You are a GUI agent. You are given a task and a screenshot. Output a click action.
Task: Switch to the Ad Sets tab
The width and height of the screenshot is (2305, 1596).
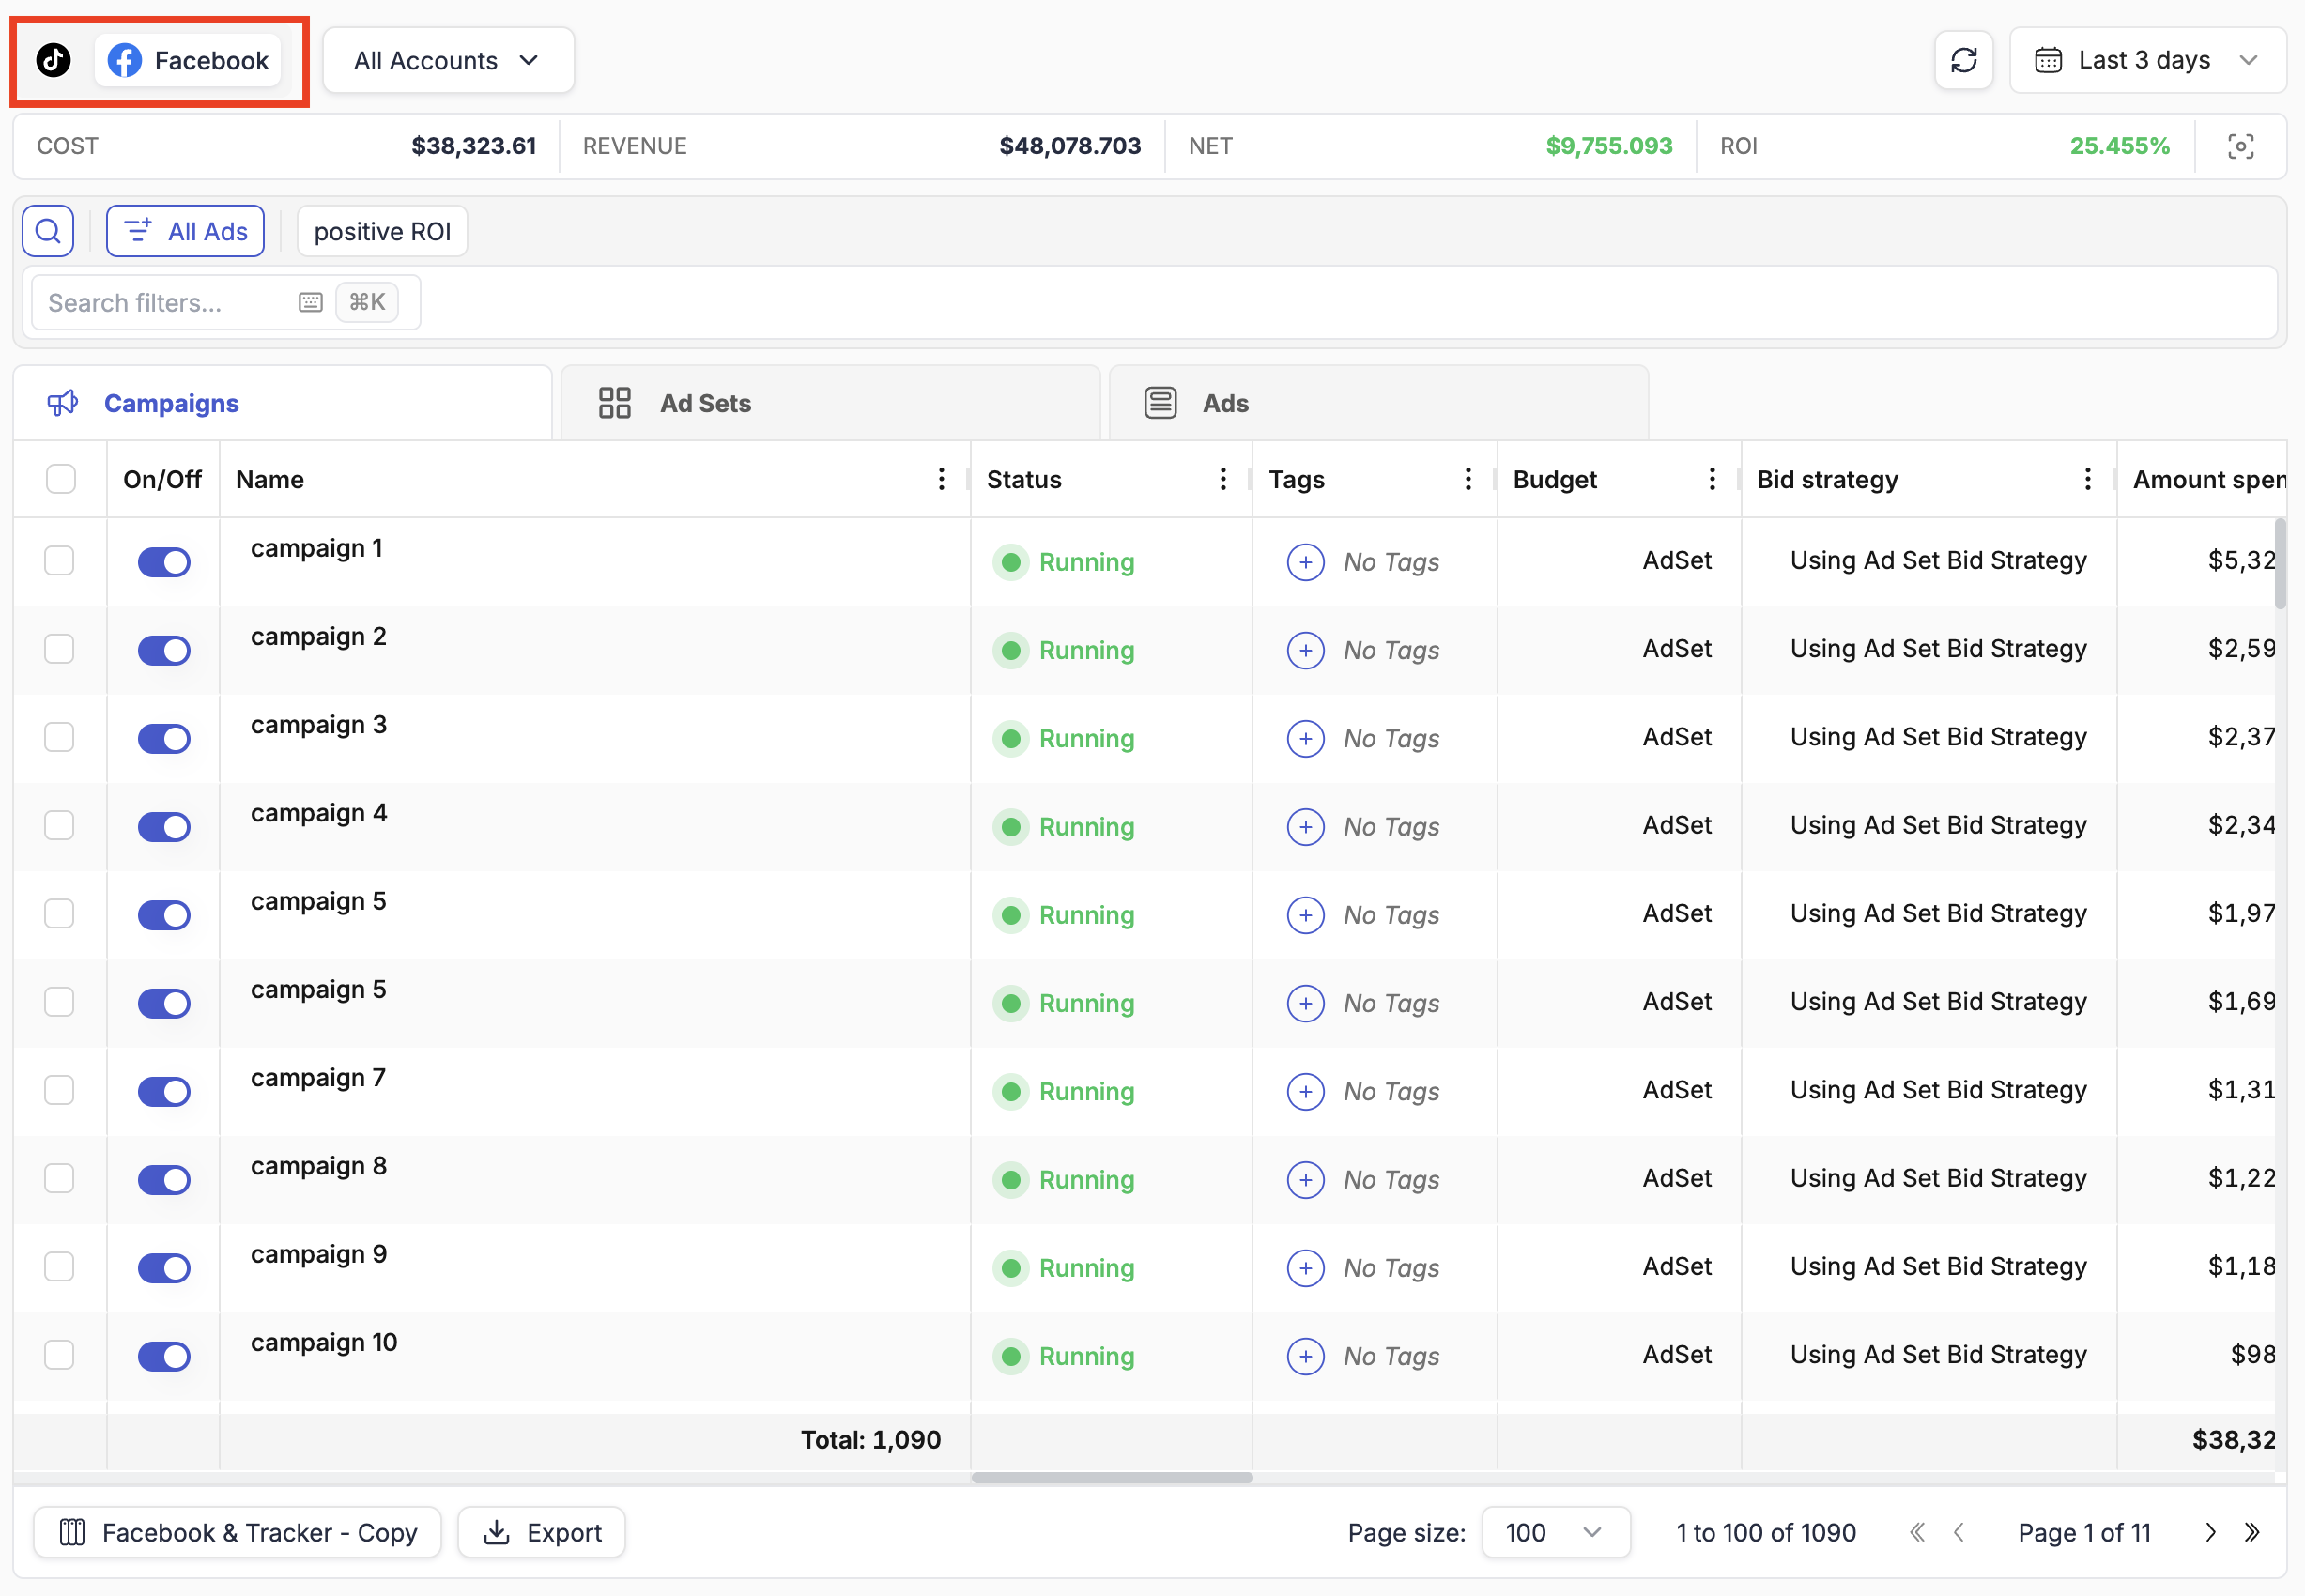tap(704, 403)
